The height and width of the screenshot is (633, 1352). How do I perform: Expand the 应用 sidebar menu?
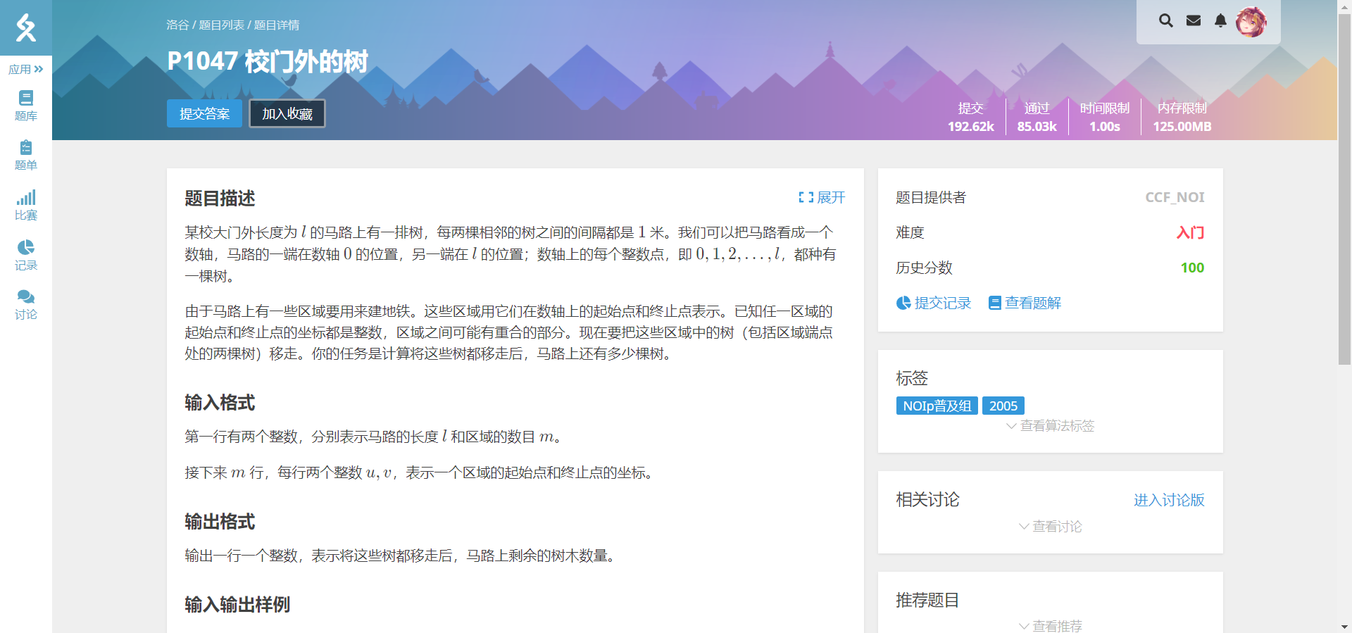26,69
